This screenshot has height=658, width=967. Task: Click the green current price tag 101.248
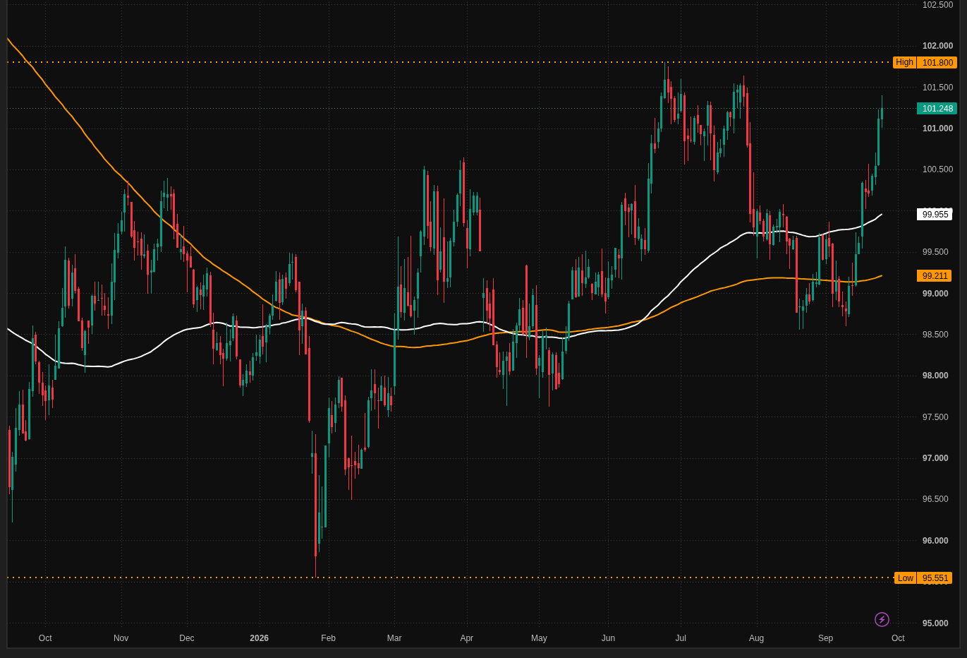pos(937,109)
